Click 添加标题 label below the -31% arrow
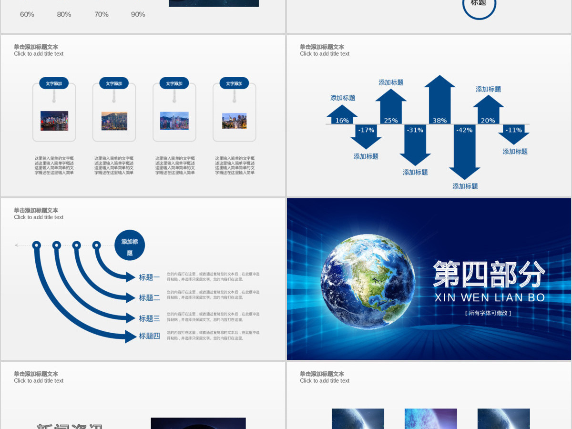The width and height of the screenshot is (572, 429). 415,172
